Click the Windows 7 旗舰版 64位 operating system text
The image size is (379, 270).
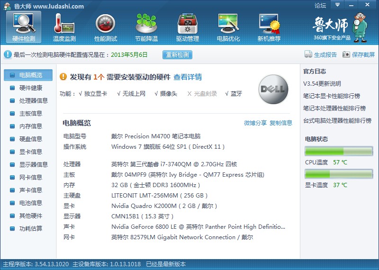[168, 147]
